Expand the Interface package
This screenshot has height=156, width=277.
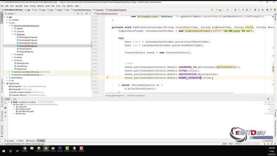point(13,55)
